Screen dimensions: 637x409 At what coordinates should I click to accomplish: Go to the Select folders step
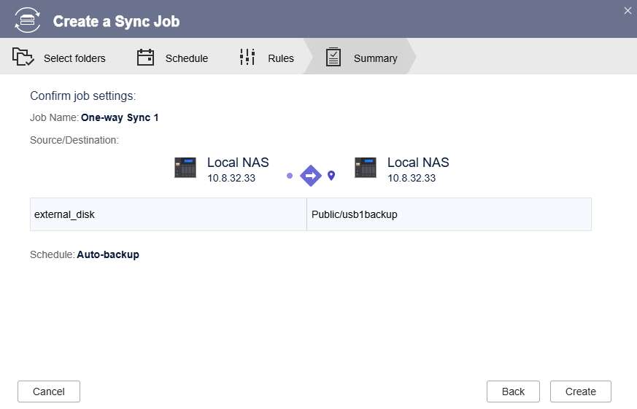tap(59, 57)
